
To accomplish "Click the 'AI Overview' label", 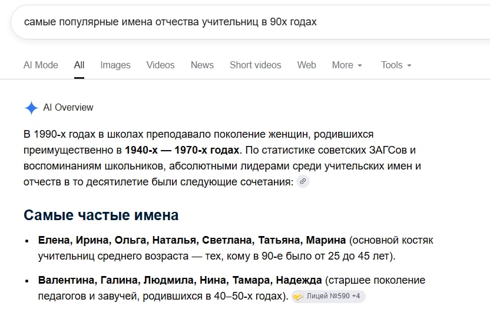I will (68, 108).
